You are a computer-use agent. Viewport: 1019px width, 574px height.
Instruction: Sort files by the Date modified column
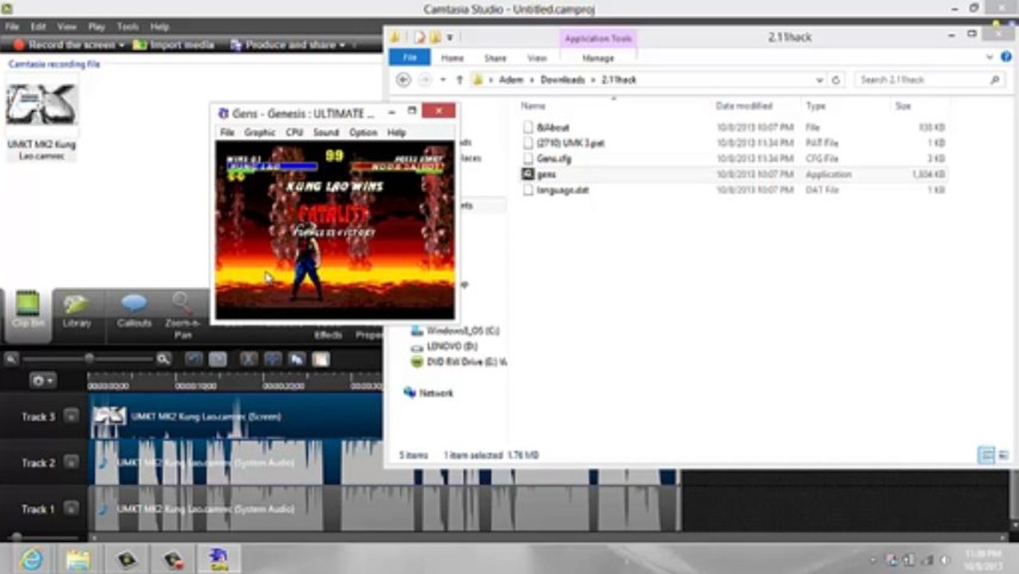tap(744, 105)
